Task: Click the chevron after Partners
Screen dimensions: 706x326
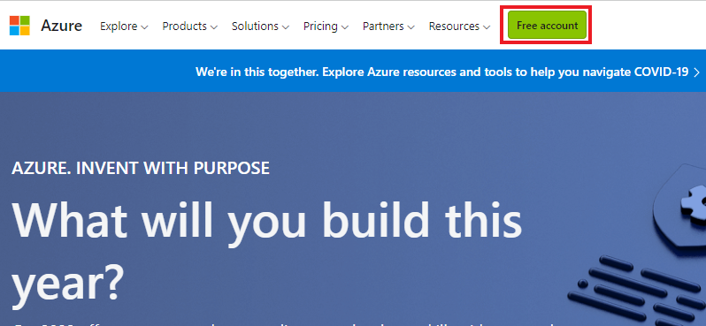Action: coord(411,27)
